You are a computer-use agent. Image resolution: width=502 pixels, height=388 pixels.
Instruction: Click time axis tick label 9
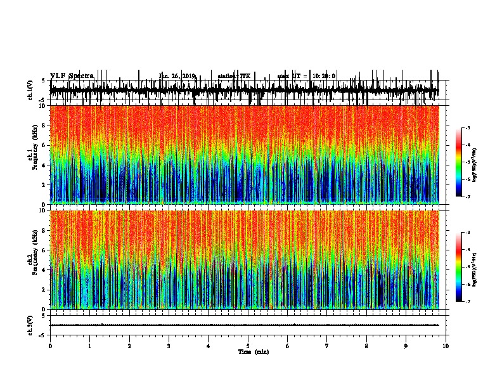[x=406, y=346]
